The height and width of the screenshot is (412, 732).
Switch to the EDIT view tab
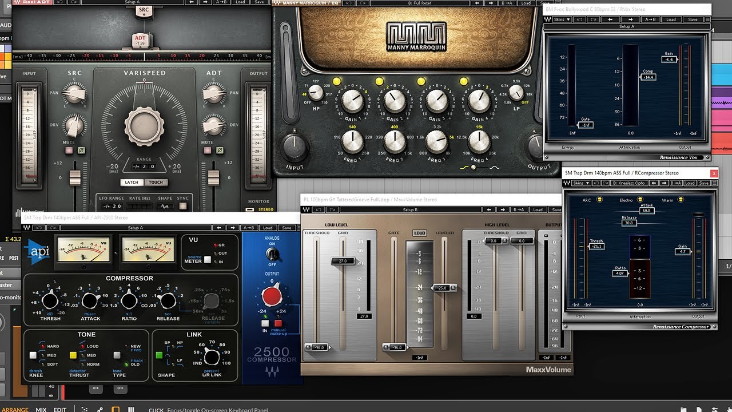tap(60, 409)
